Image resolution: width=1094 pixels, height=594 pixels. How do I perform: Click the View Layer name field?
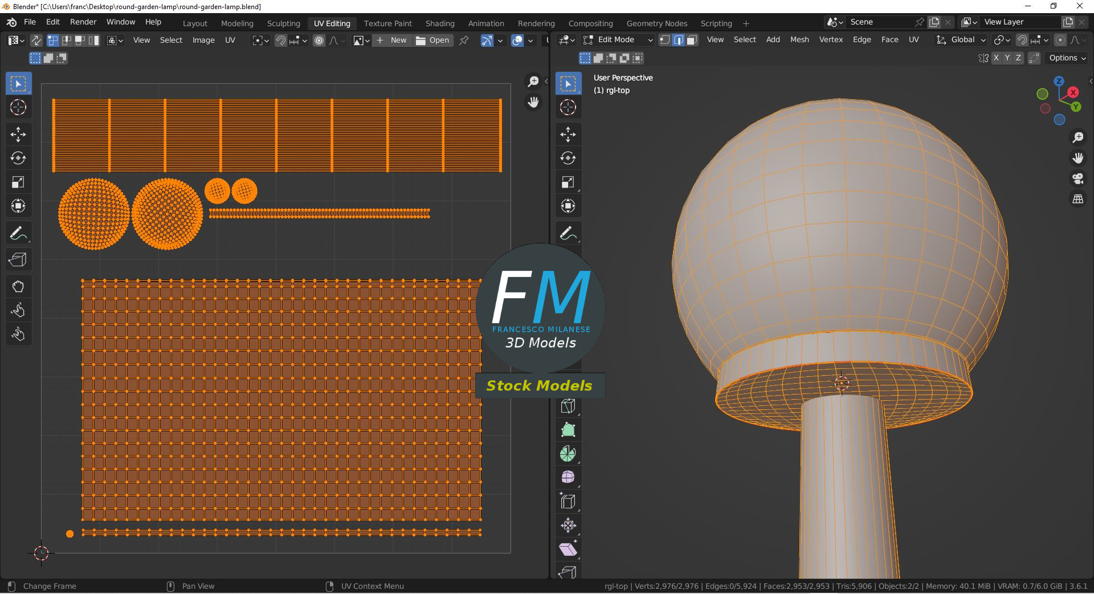(1020, 22)
